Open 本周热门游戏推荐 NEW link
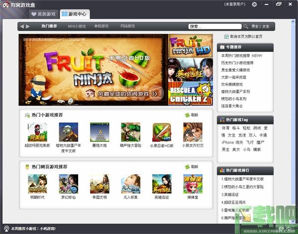The height and width of the screenshot is (234, 298). pos(241,56)
